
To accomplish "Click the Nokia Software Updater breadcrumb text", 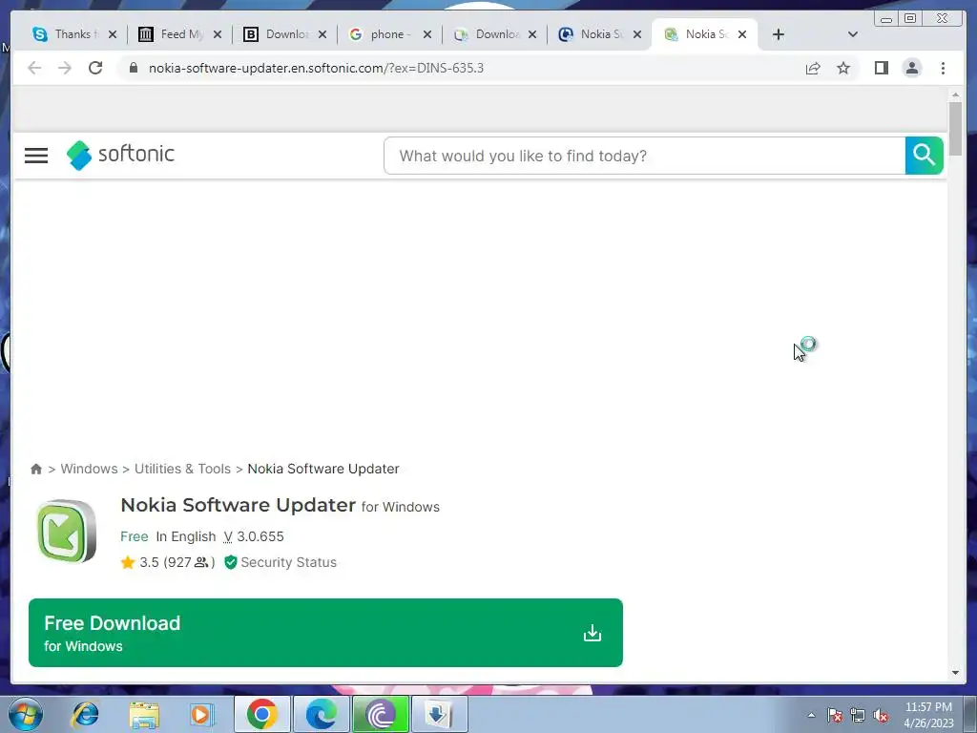I will pyautogui.click(x=323, y=469).
